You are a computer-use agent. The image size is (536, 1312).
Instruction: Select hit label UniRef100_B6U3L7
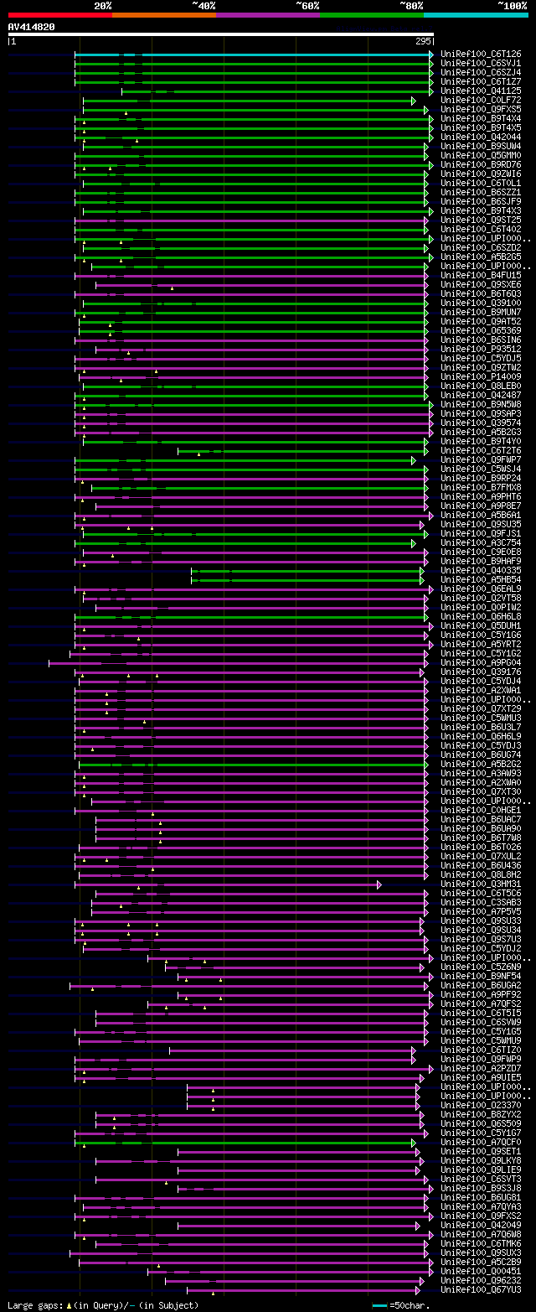click(x=481, y=727)
